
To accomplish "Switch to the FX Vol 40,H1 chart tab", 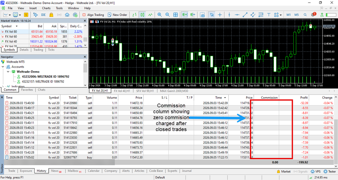I will click(x=122, y=91).
